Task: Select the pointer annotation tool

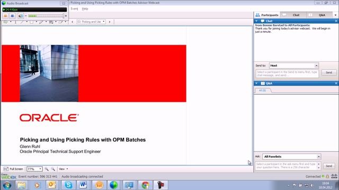Action: click(x=6, y=22)
